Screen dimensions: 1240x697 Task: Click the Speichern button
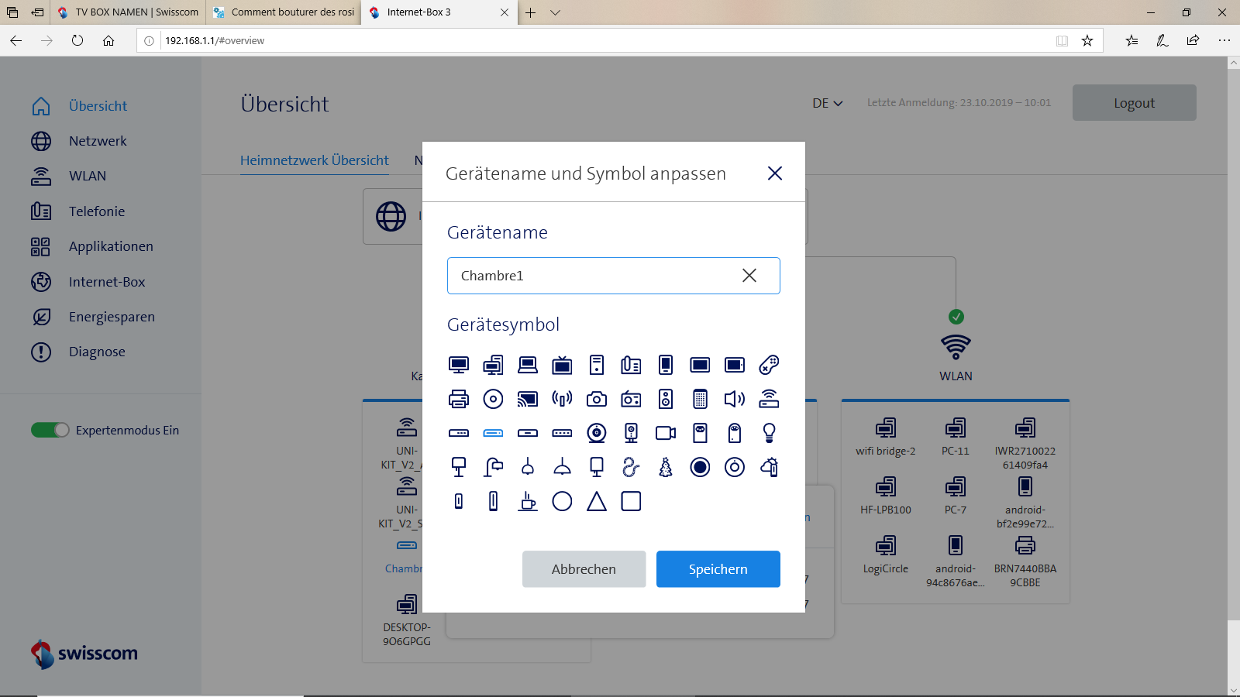coord(718,569)
